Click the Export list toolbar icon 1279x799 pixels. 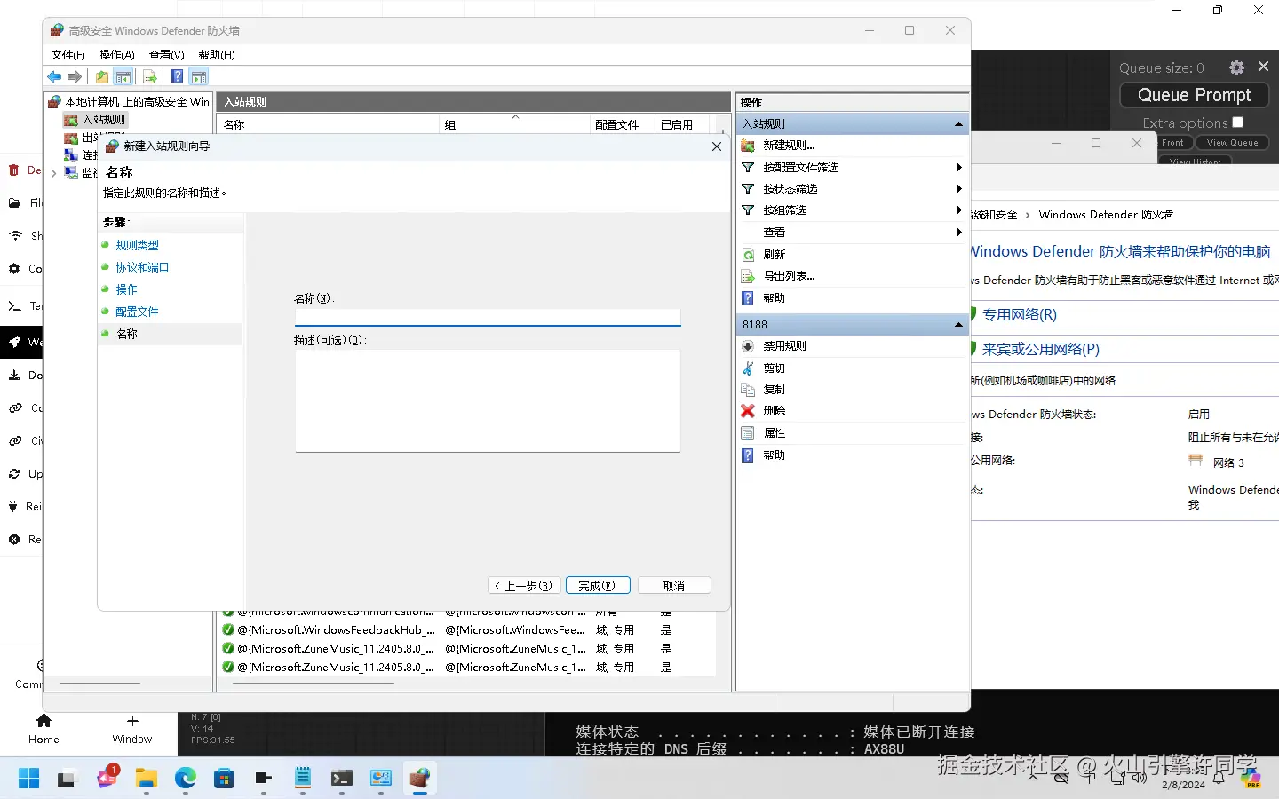click(149, 77)
